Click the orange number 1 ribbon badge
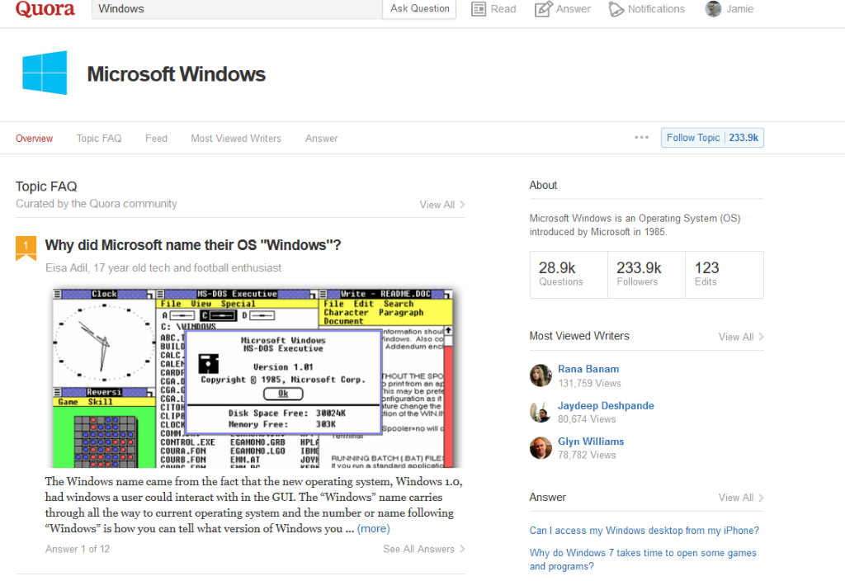 coord(26,248)
